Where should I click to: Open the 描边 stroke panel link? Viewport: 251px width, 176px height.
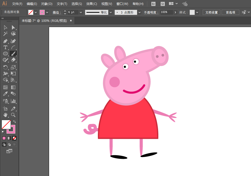coord(57,12)
